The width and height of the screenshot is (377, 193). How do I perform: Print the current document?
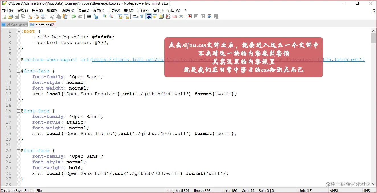[43, 16]
